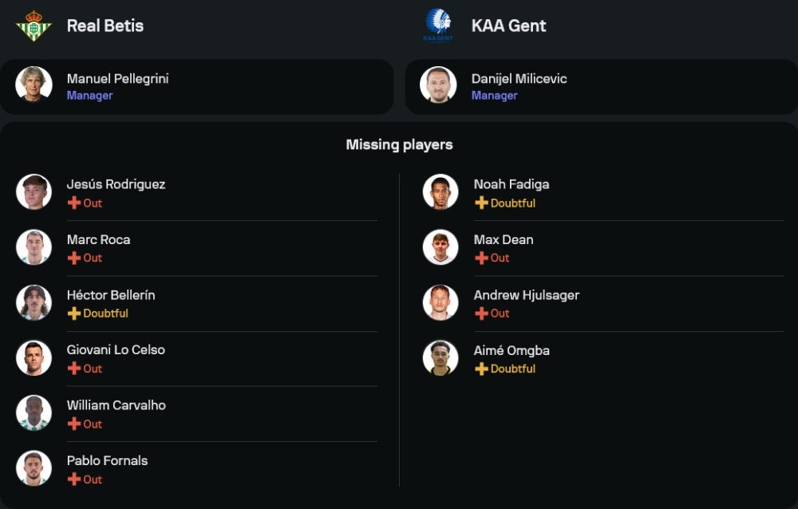Screen dimensions: 798x509
Task: Open the Real Betis team name link
Action: [105, 26]
